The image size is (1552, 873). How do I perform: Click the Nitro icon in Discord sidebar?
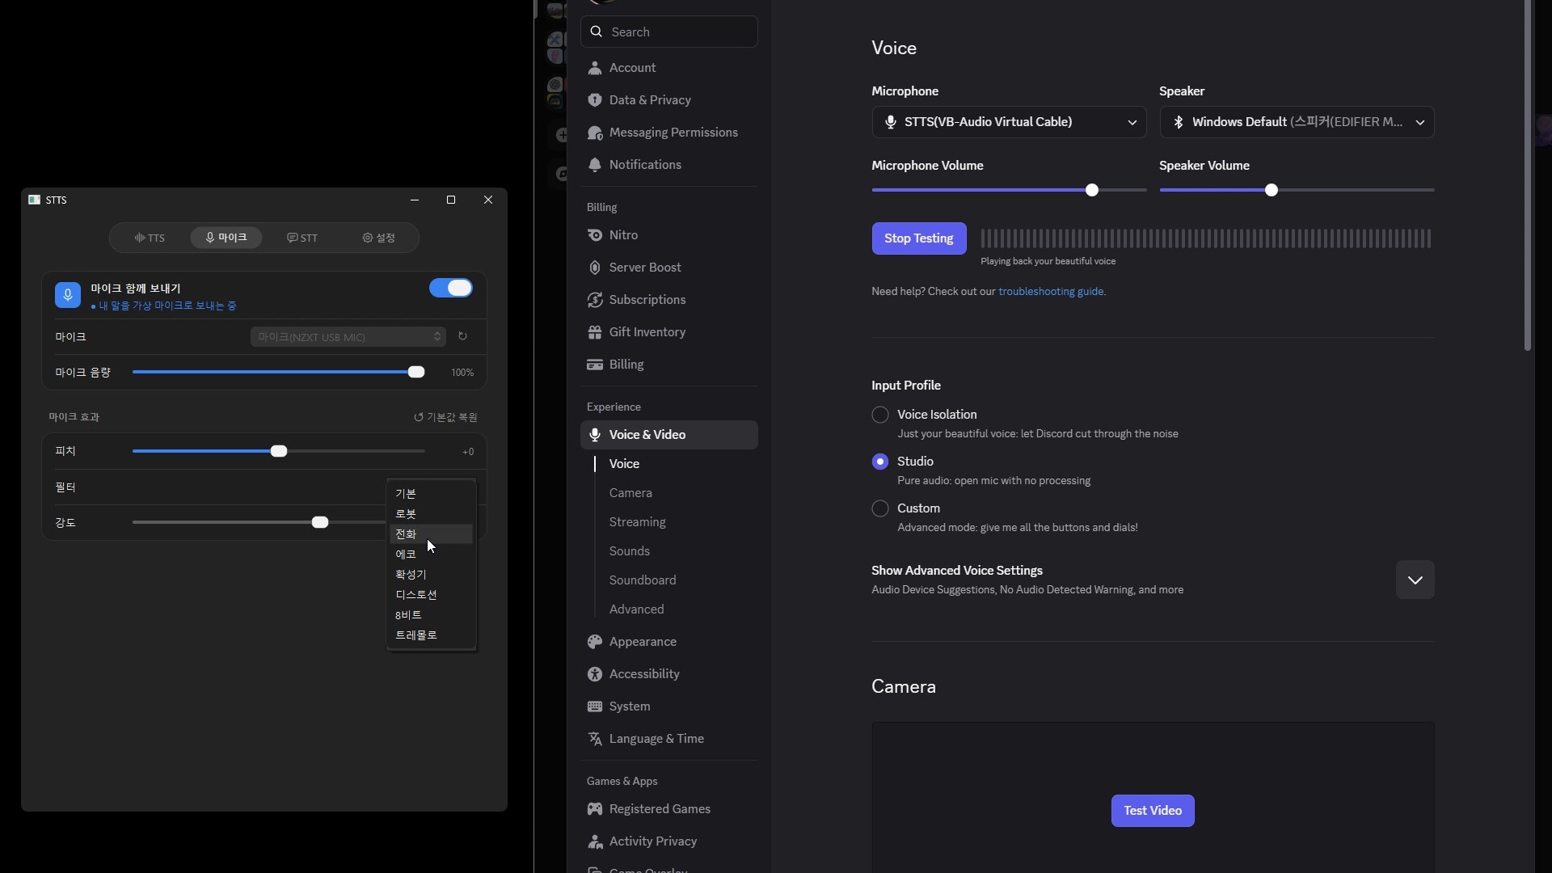coord(595,235)
